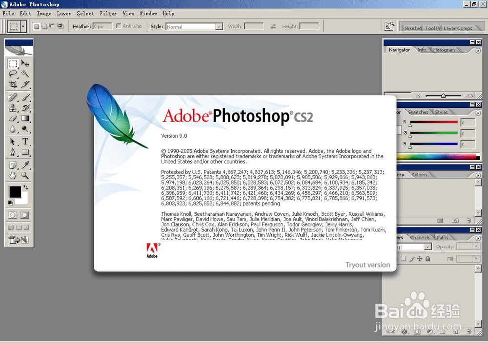Image resolution: width=488 pixels, height=343 pixels.
Task: Choose New selection mode in options bar
Action: click(x=37, y=26)
